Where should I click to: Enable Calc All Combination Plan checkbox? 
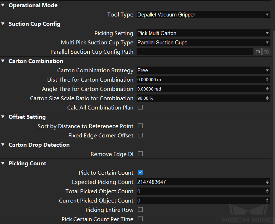pyautogui.click(x=140, y=107)
